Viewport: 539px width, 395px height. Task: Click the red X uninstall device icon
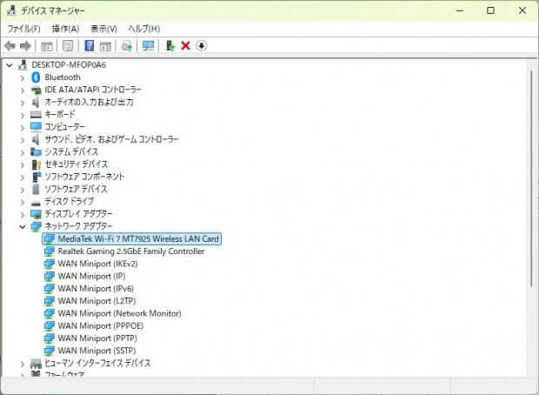[186, 46]
